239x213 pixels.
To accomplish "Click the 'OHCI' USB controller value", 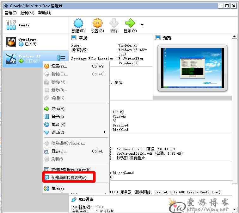I will point(99,207).
